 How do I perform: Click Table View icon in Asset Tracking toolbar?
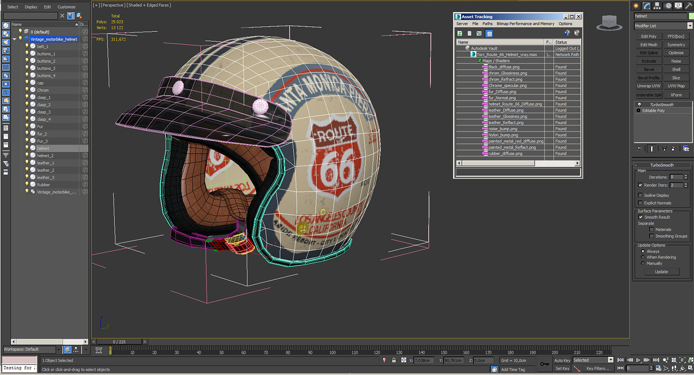490,33
